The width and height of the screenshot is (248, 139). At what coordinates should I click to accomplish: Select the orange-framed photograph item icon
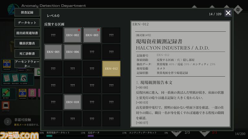5,106
